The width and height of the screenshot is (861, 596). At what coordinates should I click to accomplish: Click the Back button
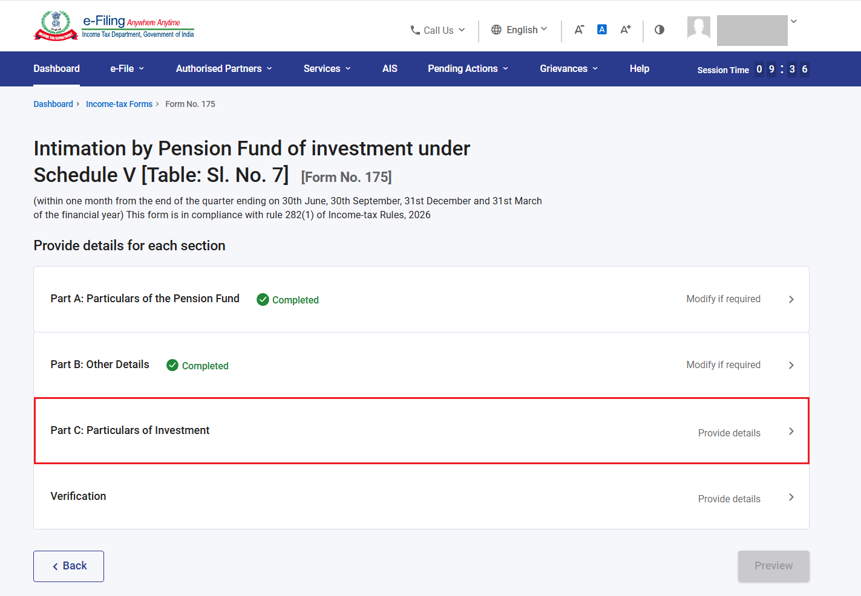68,566
